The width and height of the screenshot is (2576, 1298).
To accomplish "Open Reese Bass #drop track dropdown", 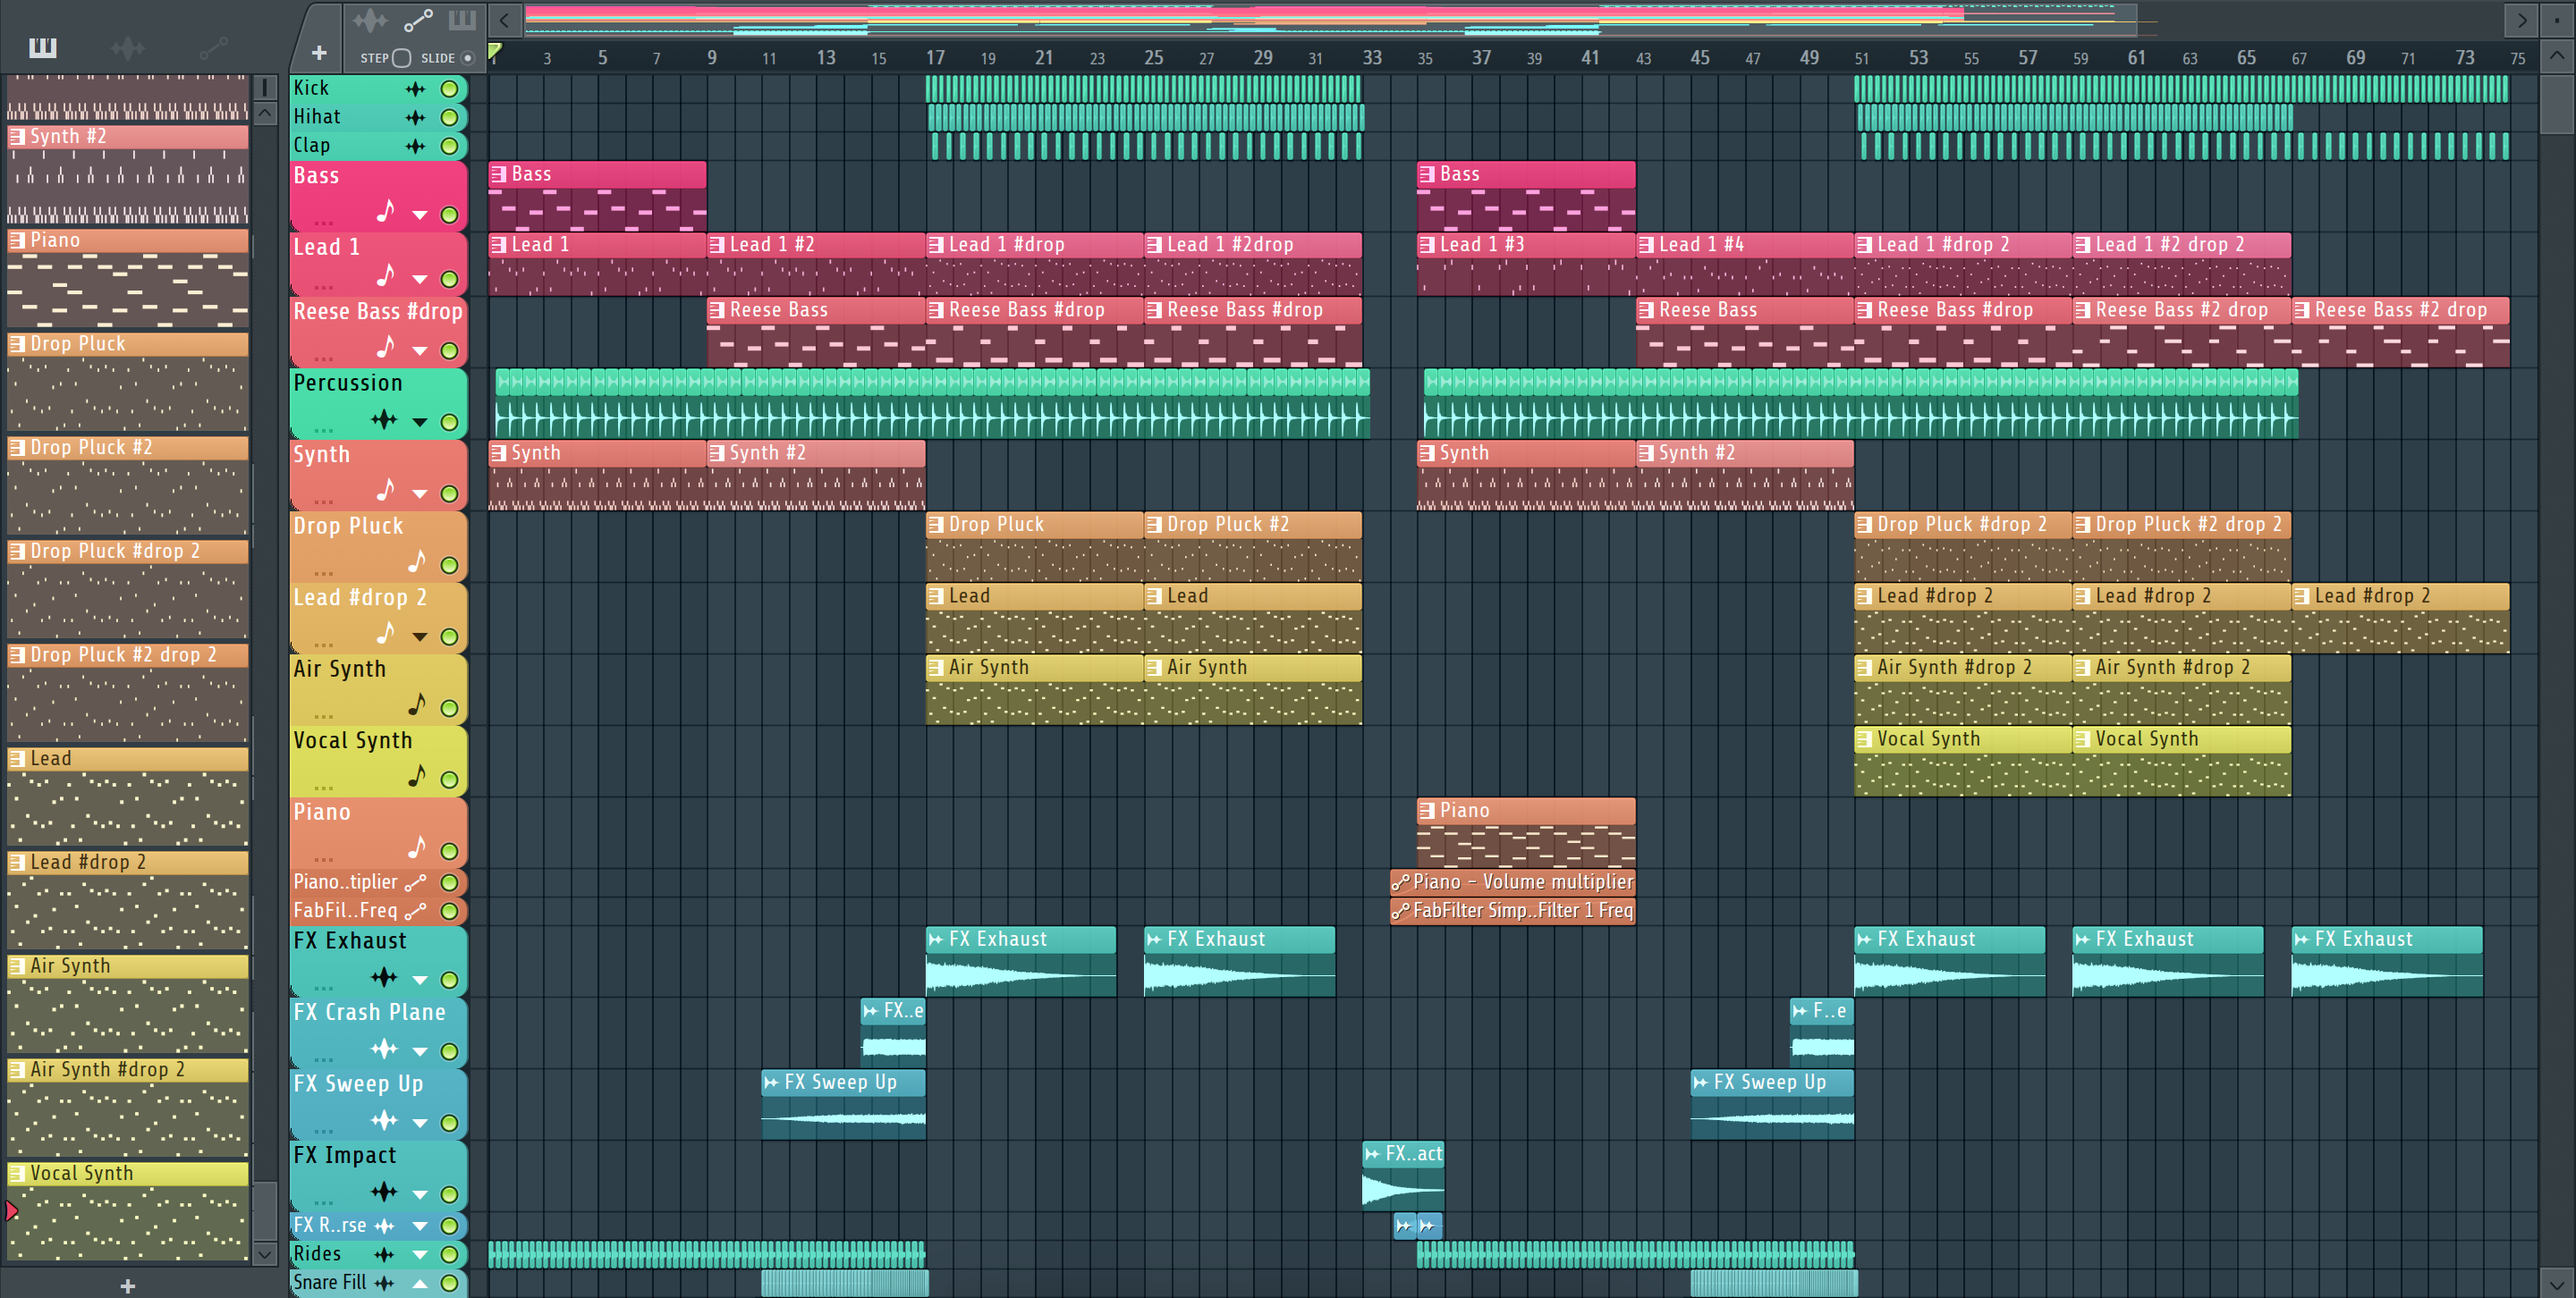I will [x=420, y=350].
